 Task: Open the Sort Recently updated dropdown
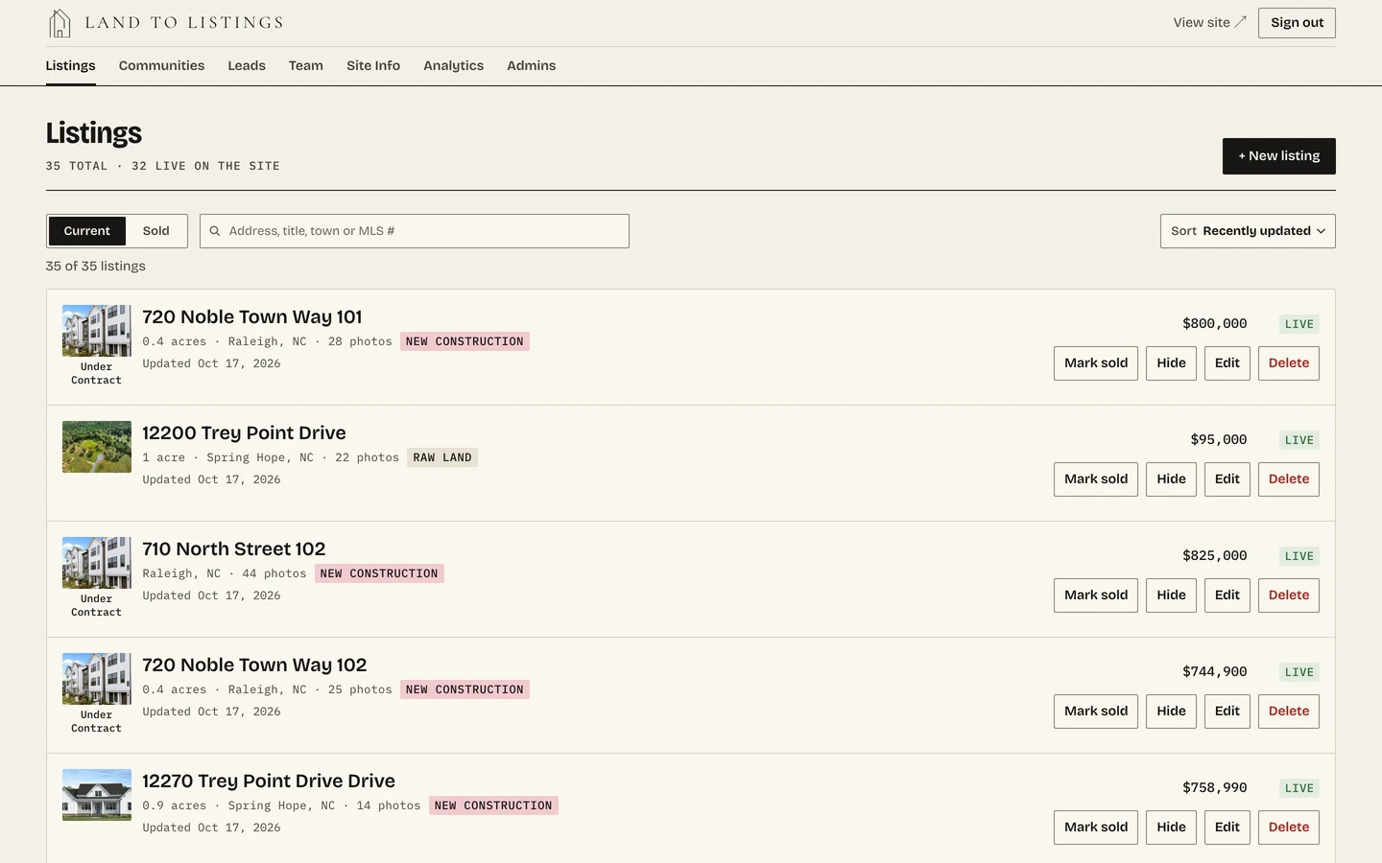coord(1248,231)
